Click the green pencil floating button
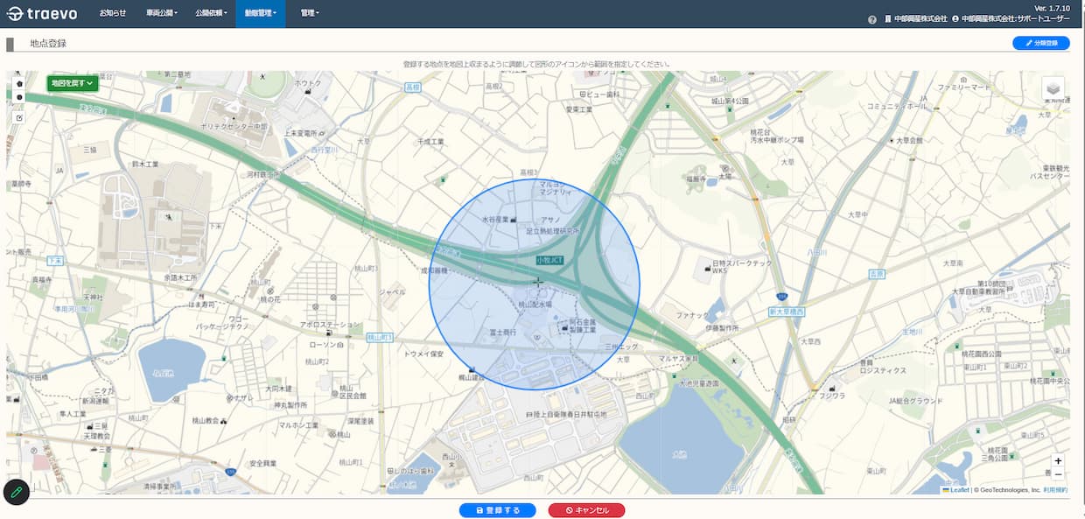The image size is (1085, 519). pyautogui.click(x=16, y=493)
